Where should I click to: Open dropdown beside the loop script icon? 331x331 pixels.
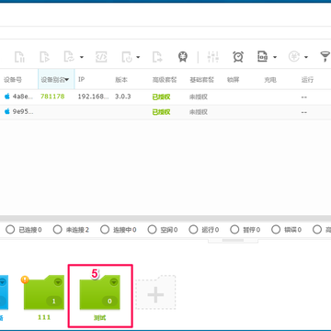(82, 57)
